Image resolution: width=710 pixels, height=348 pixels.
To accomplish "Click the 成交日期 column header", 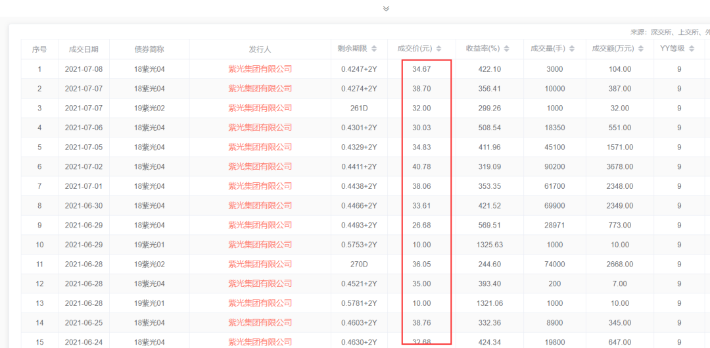I will click(83, 49).
